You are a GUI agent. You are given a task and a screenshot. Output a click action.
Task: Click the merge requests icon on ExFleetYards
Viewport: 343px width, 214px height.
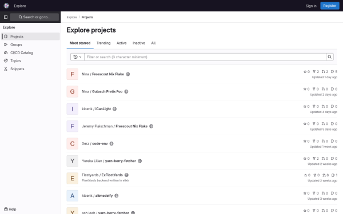(x=324, y=175)
